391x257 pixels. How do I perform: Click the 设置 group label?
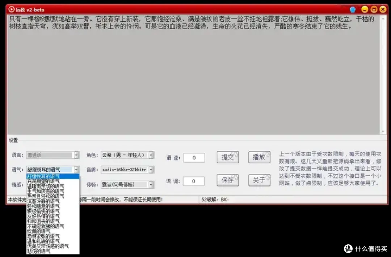13,140
